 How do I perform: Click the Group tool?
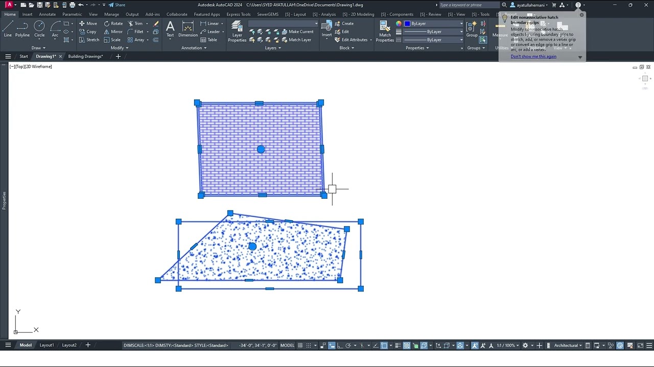(472, 29)
